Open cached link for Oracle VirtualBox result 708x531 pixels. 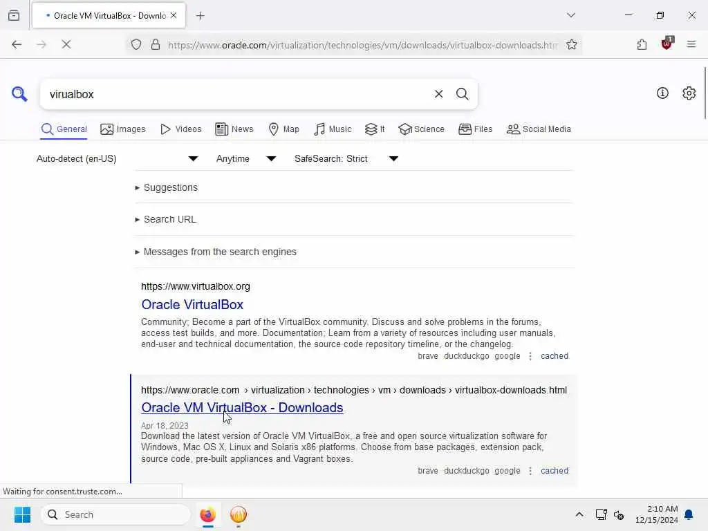click(554, 356)
